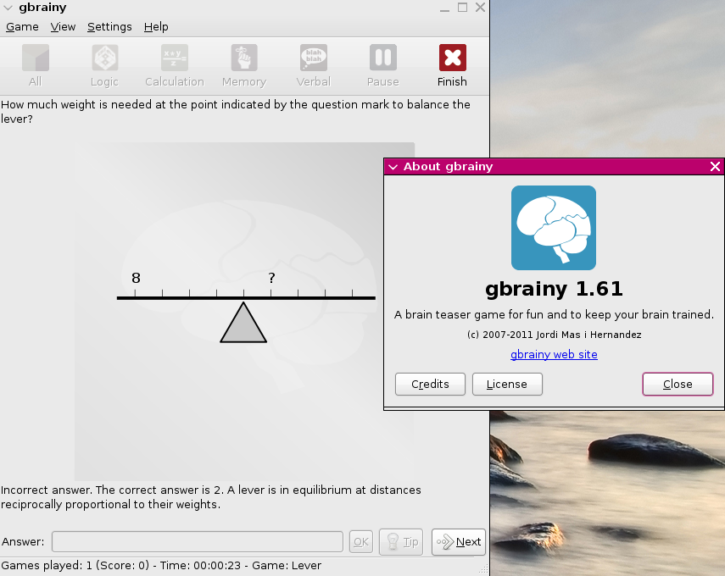This screenshot has height=576, width=725.
Task: Click the All games toolbar icon
Action: 35,66
